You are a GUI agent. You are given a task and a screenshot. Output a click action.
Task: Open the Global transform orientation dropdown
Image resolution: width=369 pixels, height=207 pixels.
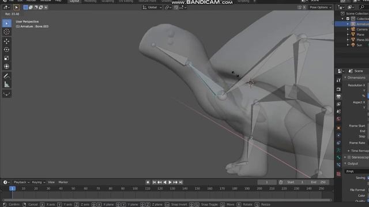click(x=152, y=7)
